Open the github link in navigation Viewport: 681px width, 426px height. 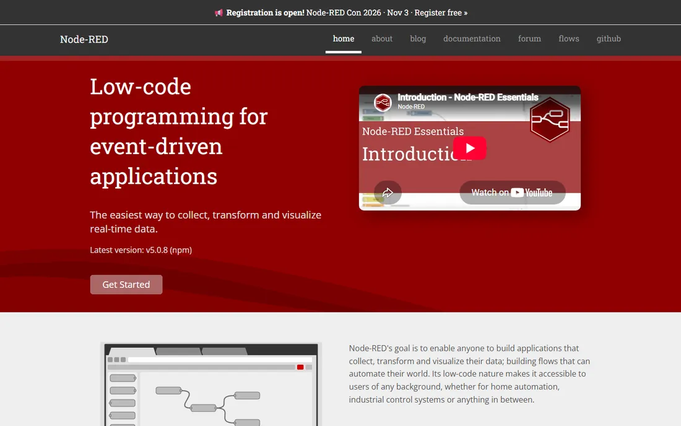(x=609, y=38)
